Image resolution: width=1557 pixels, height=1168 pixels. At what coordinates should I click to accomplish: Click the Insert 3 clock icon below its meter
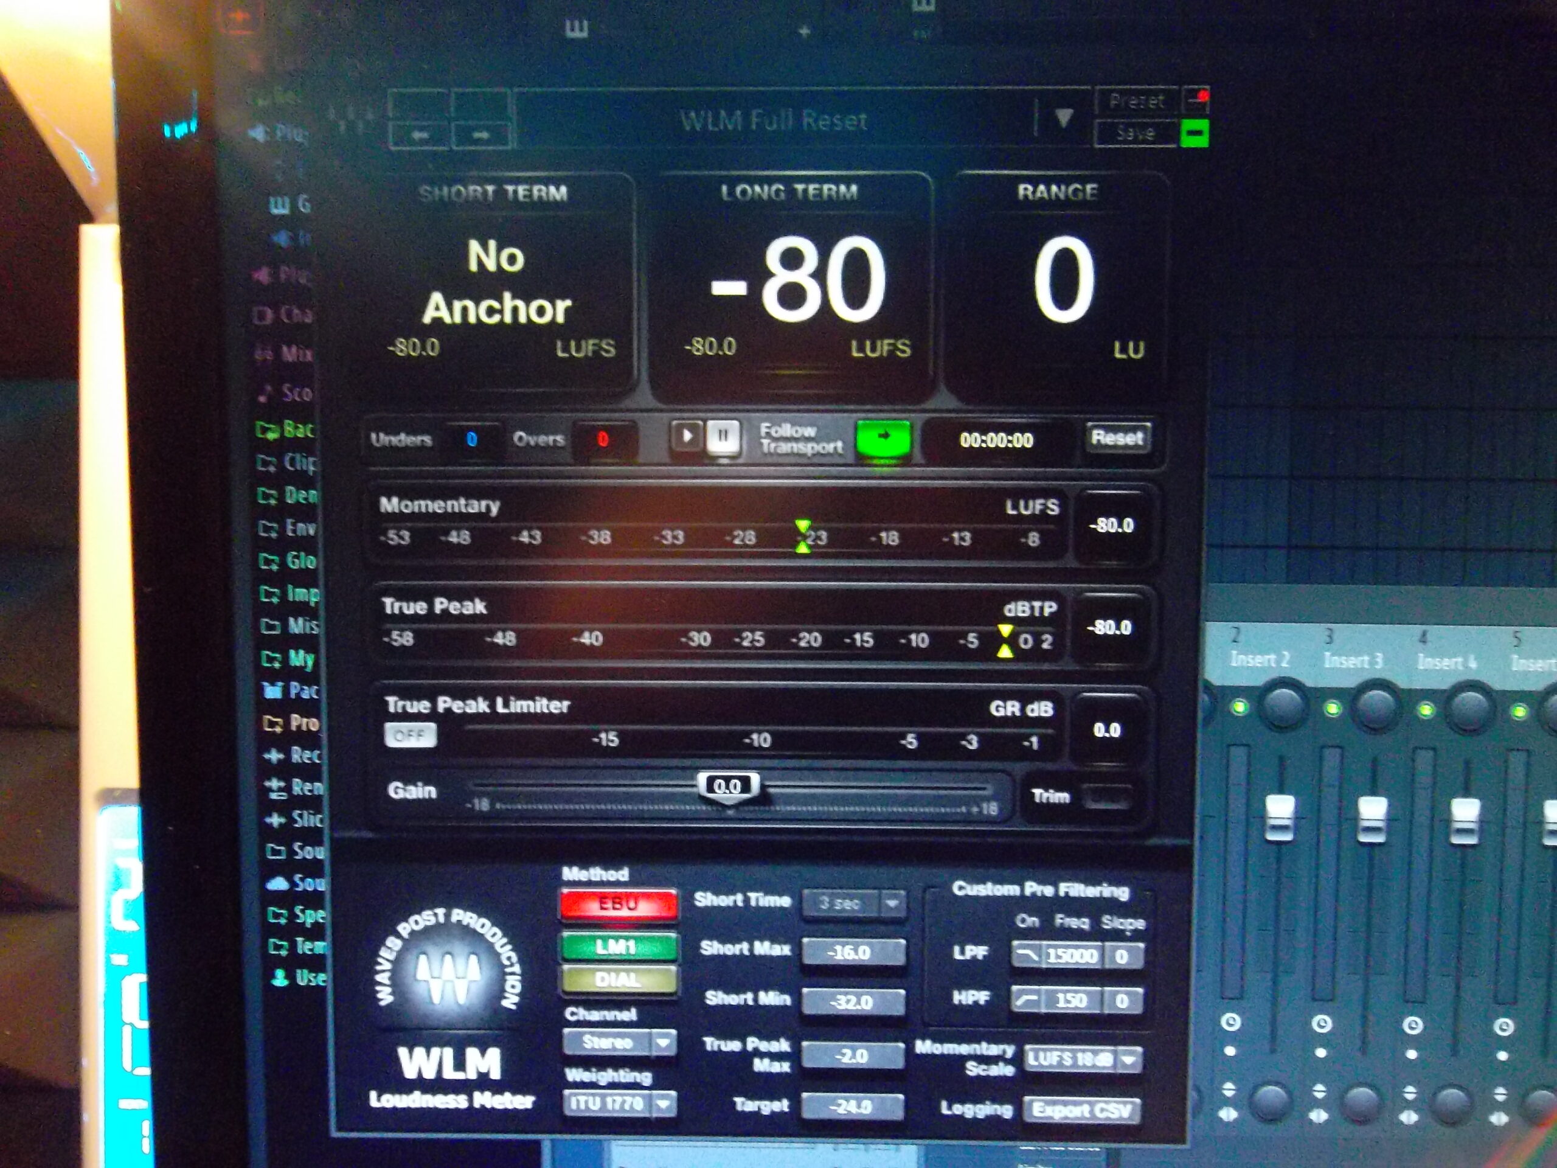tap(1321, 1024)
